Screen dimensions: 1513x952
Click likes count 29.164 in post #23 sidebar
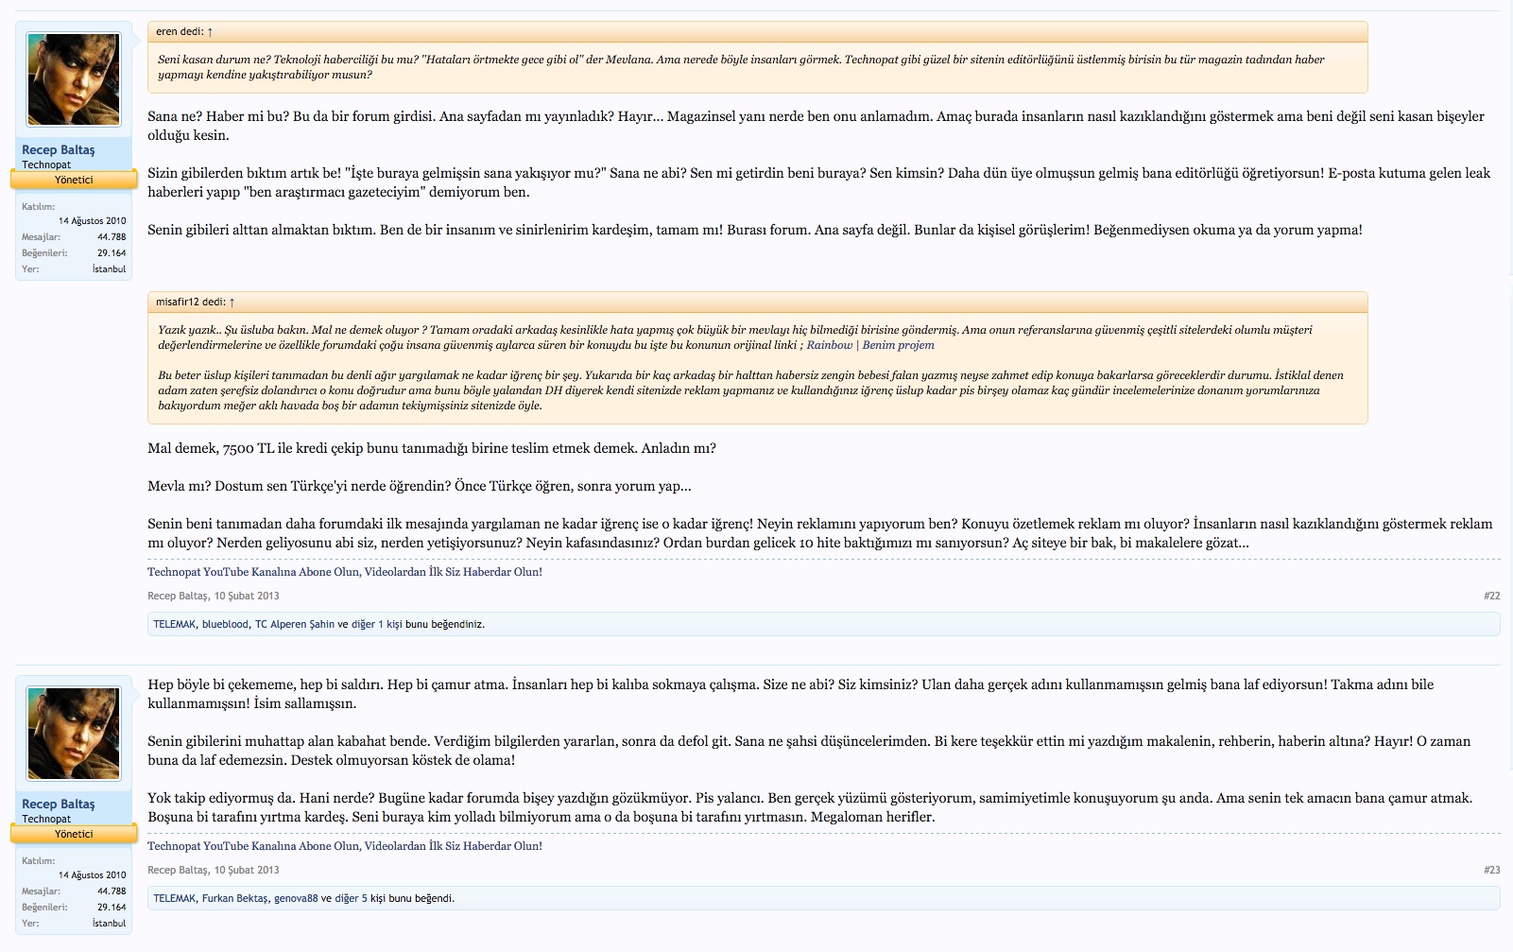pyautogui.click(x=112, y=908)
